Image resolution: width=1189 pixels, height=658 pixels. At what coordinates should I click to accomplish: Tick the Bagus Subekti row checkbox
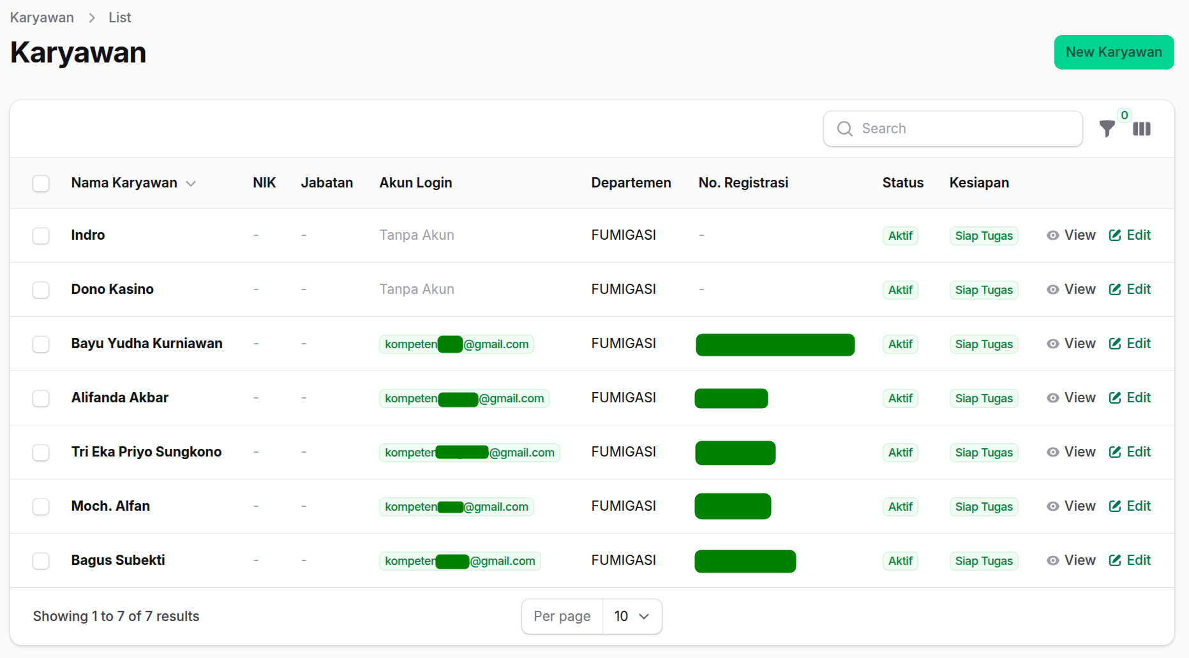[x=41, y=561]
